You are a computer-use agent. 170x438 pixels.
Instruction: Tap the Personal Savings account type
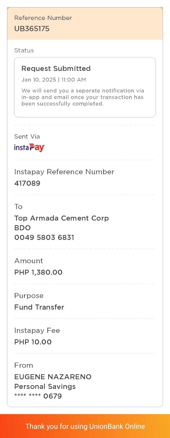click(45, 386)
